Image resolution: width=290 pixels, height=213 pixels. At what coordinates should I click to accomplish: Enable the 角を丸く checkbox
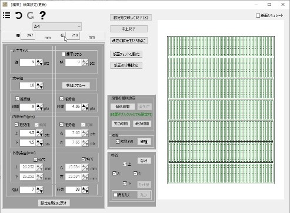pos(115,195)
